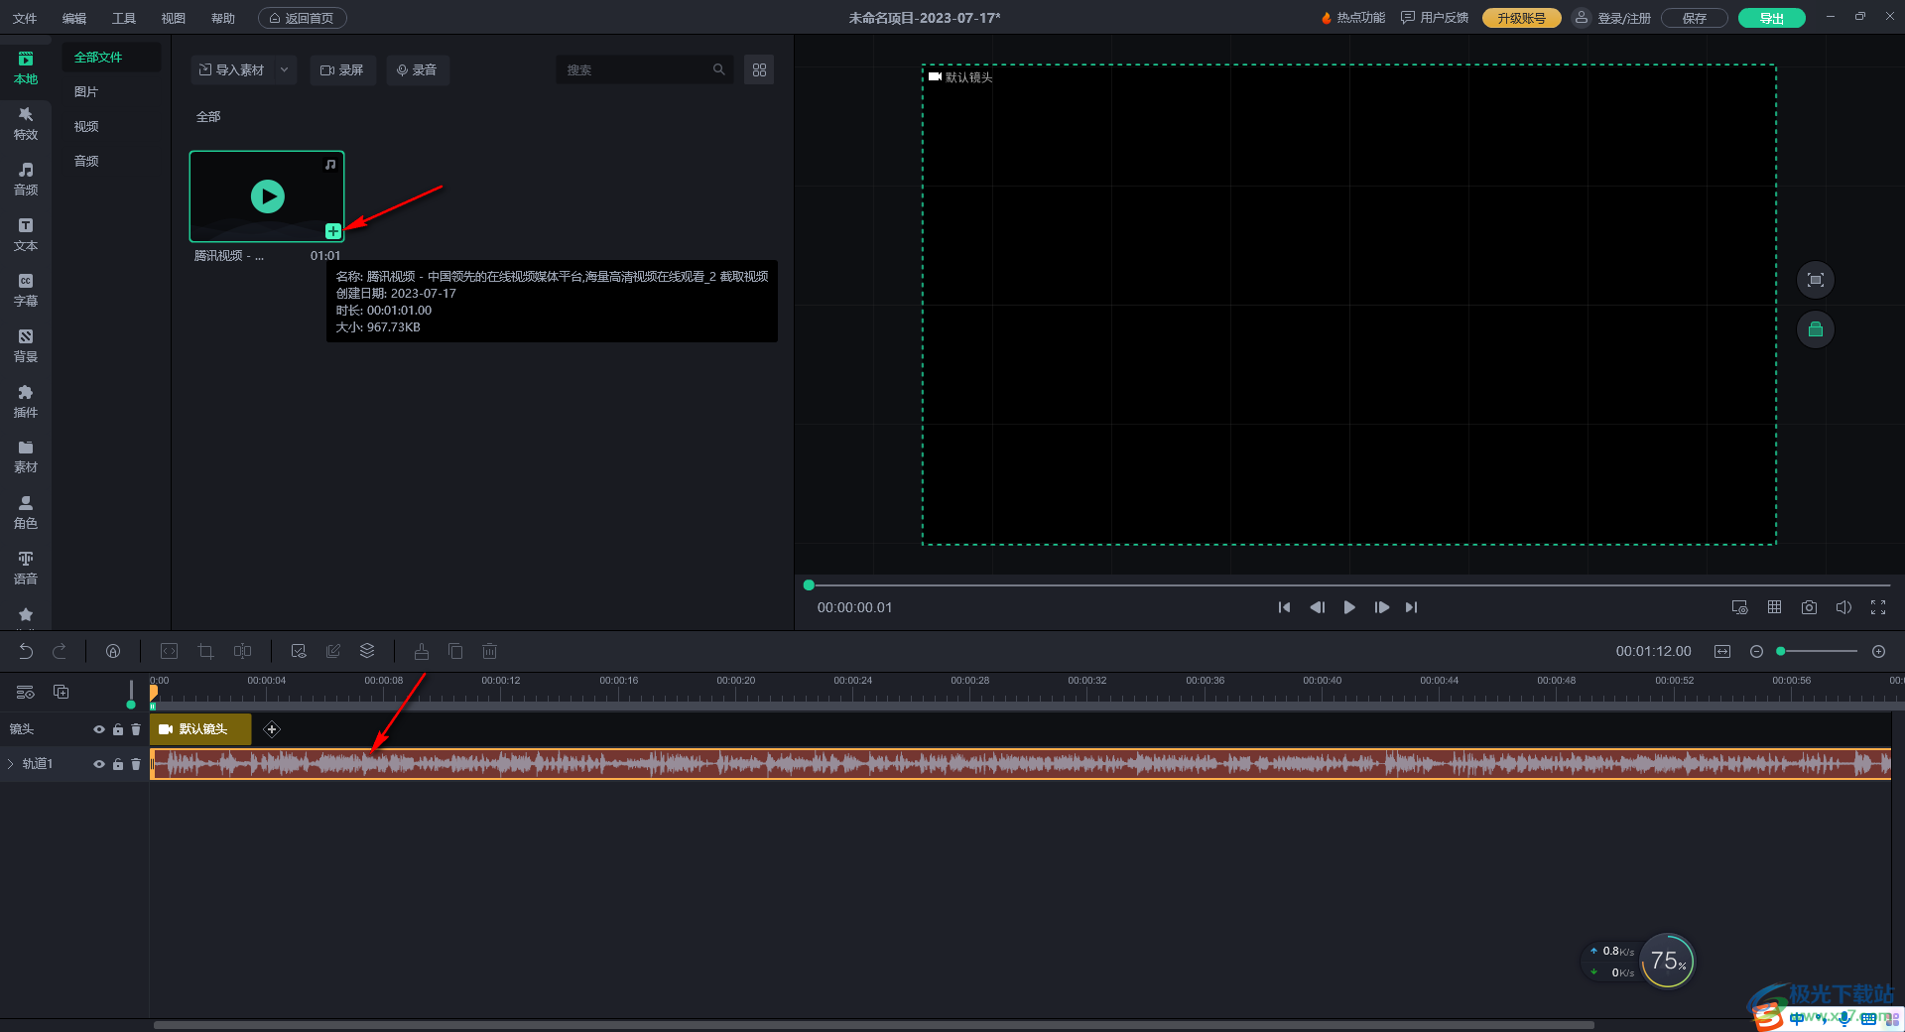The height and width of the screenshot is (1032, 1905).
Task: Open the 工具 menu
Action: [124, 18]
